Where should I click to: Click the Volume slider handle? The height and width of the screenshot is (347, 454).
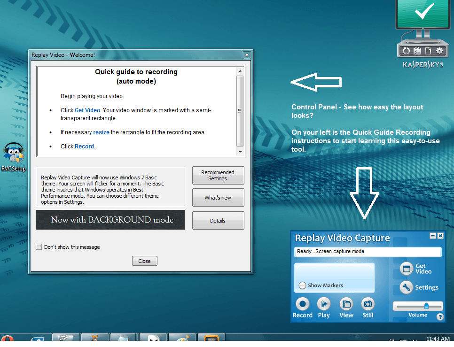point(426,306)
